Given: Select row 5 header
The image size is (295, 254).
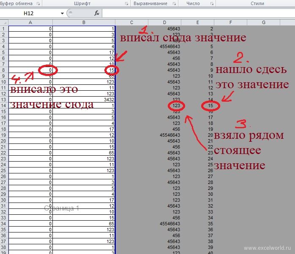Looking at the screenshot, I should click(x=4, y=52).
